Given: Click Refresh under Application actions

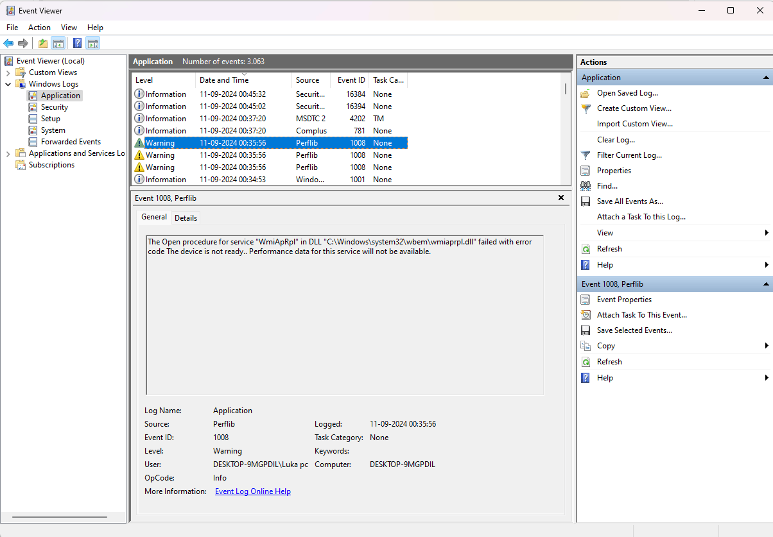Looking at the screenshot, I should (x=609, y=249).
